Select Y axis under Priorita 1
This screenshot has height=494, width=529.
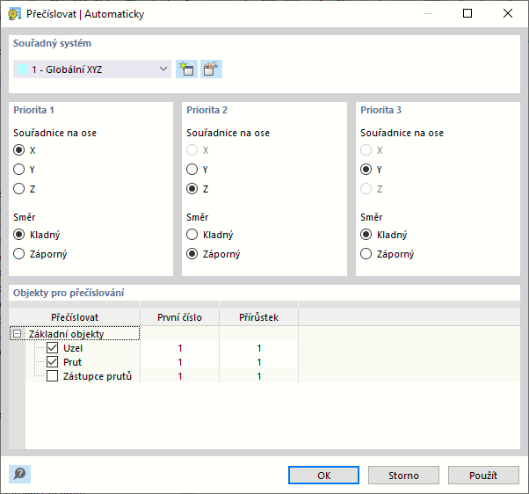click(x=18, y=170)
